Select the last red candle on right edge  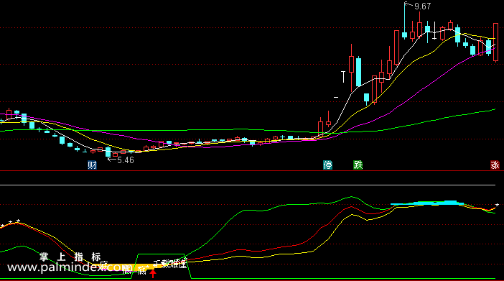495,42
